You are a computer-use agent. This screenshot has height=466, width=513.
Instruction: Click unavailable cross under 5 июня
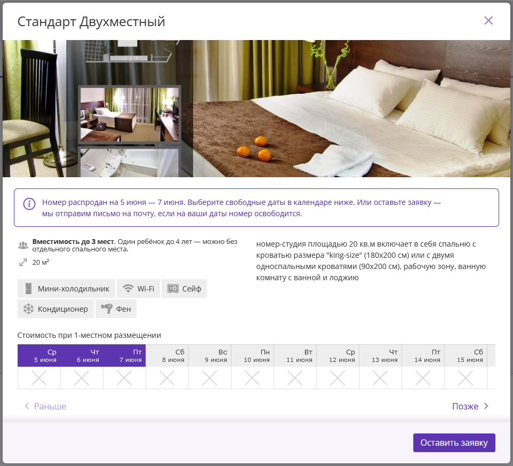tap(39, 378)
